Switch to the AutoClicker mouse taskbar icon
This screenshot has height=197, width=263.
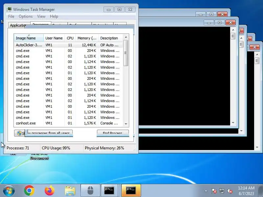pos(90,190)
